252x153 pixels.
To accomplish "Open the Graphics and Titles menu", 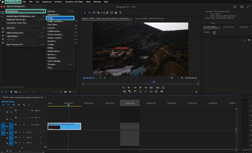I will click(x=74, y=2).
